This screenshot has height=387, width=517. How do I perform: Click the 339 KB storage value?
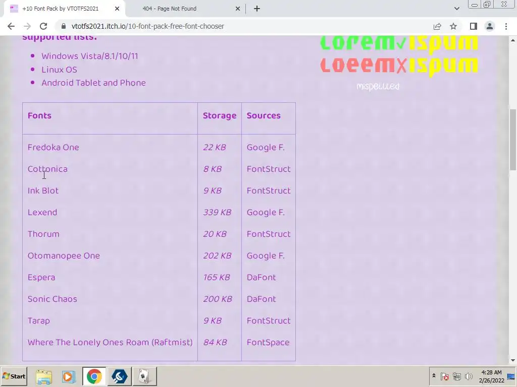(217, 212)
